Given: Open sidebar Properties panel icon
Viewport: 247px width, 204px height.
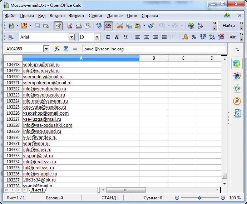Looking at the screenshot, I should [x=237, y=64].
